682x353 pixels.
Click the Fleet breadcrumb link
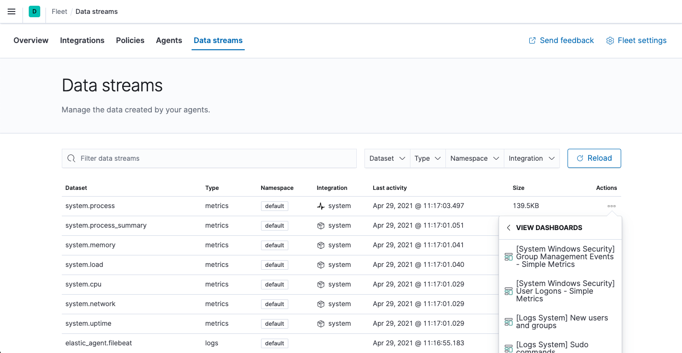pyautogui.click(x=59, y=11)
